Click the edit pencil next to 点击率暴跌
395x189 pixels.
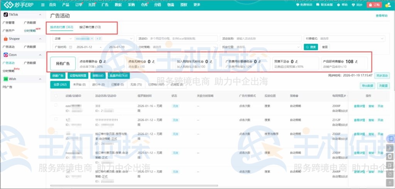coord(105,61)
